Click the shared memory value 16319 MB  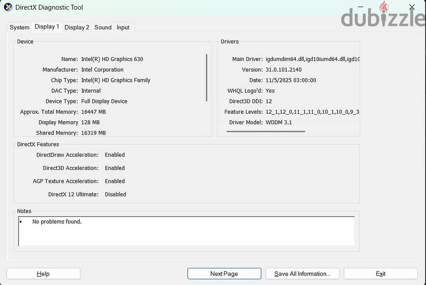click(94, 133)
